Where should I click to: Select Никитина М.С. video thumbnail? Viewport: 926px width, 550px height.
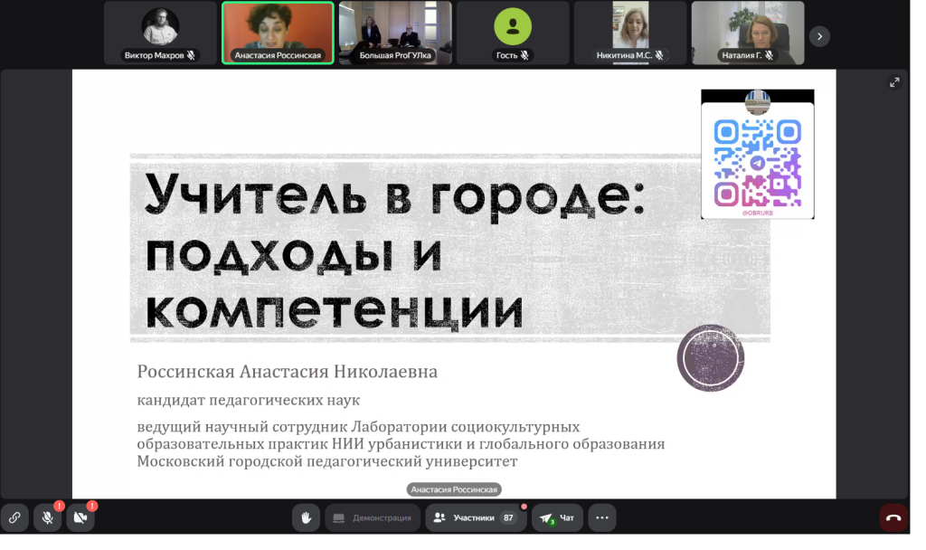(x=630, y=28)
